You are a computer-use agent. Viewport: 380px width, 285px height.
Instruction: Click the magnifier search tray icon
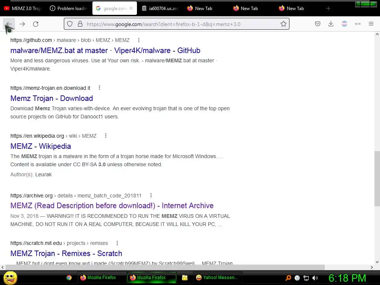288,278
